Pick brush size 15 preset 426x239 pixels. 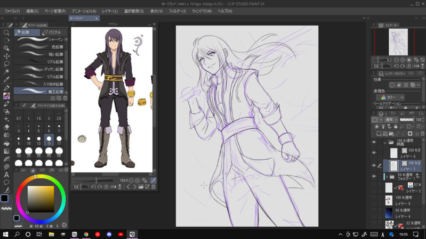pos(49,141)
